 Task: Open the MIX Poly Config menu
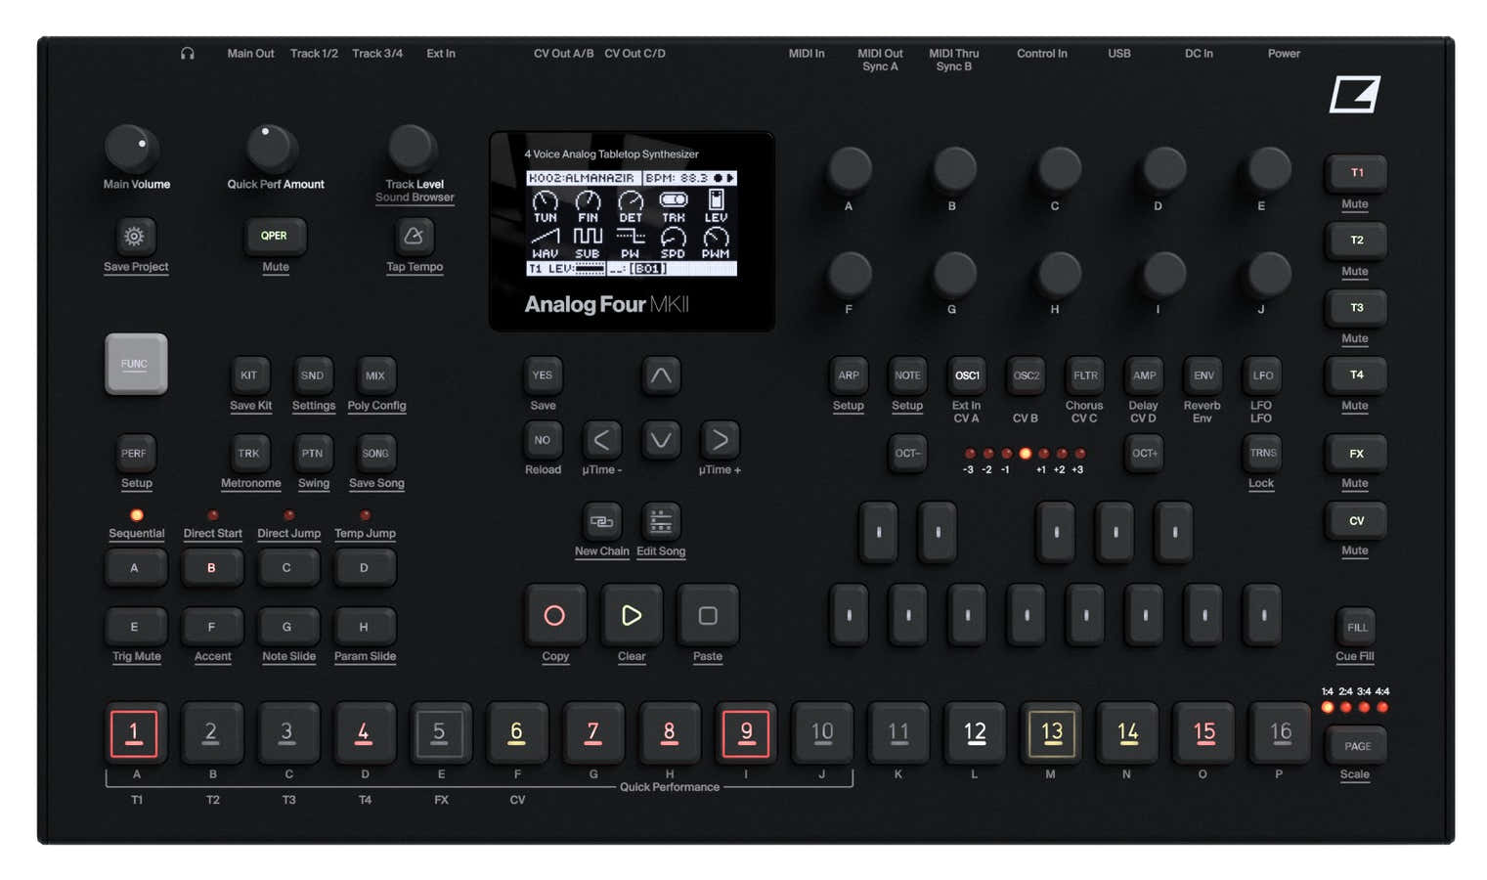[x=375, y=375]
